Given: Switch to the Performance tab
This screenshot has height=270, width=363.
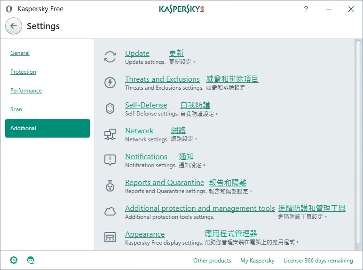Looking at the screenshot, I should coord(26,91).
